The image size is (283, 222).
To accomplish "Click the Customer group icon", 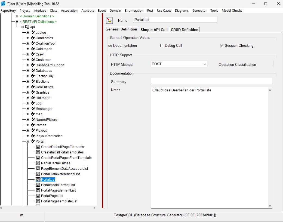I will click(x=33, y=60).
